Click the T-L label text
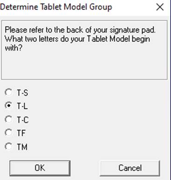The height and width of the screenshot is (180, 171). 22,106
